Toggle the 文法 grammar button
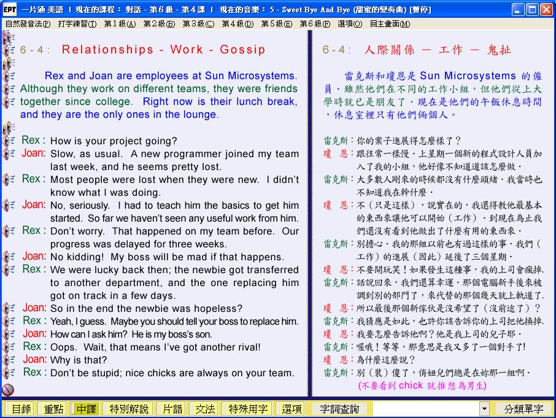The image size is (556, 418). tap(205, 409)
